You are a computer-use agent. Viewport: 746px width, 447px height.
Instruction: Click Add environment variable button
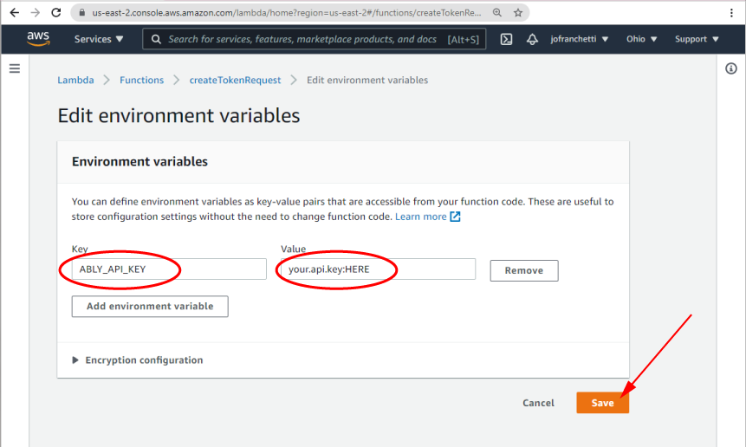point(150,307)
